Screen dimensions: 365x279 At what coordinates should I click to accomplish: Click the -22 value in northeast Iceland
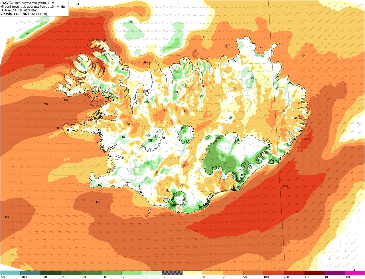tap(252, 78)
